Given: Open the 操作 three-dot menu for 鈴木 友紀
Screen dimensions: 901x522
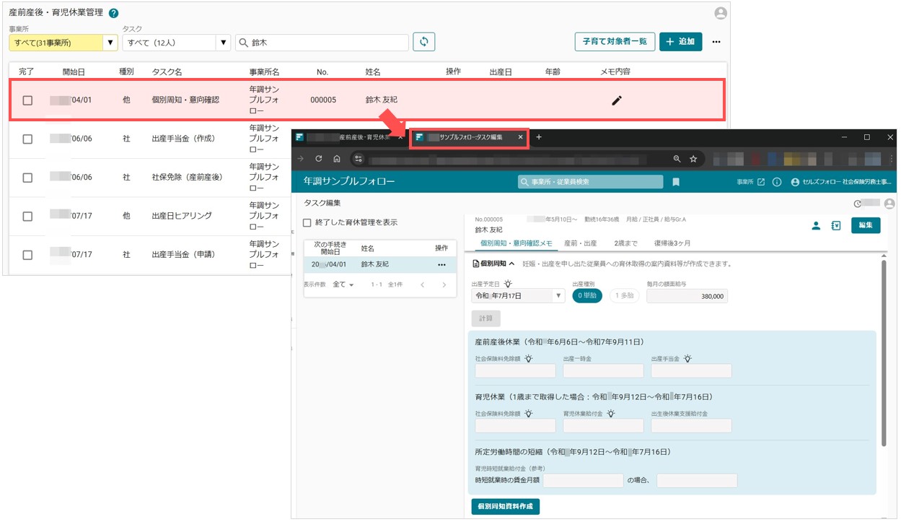Looking at the screenshot, I should [441, 265].
